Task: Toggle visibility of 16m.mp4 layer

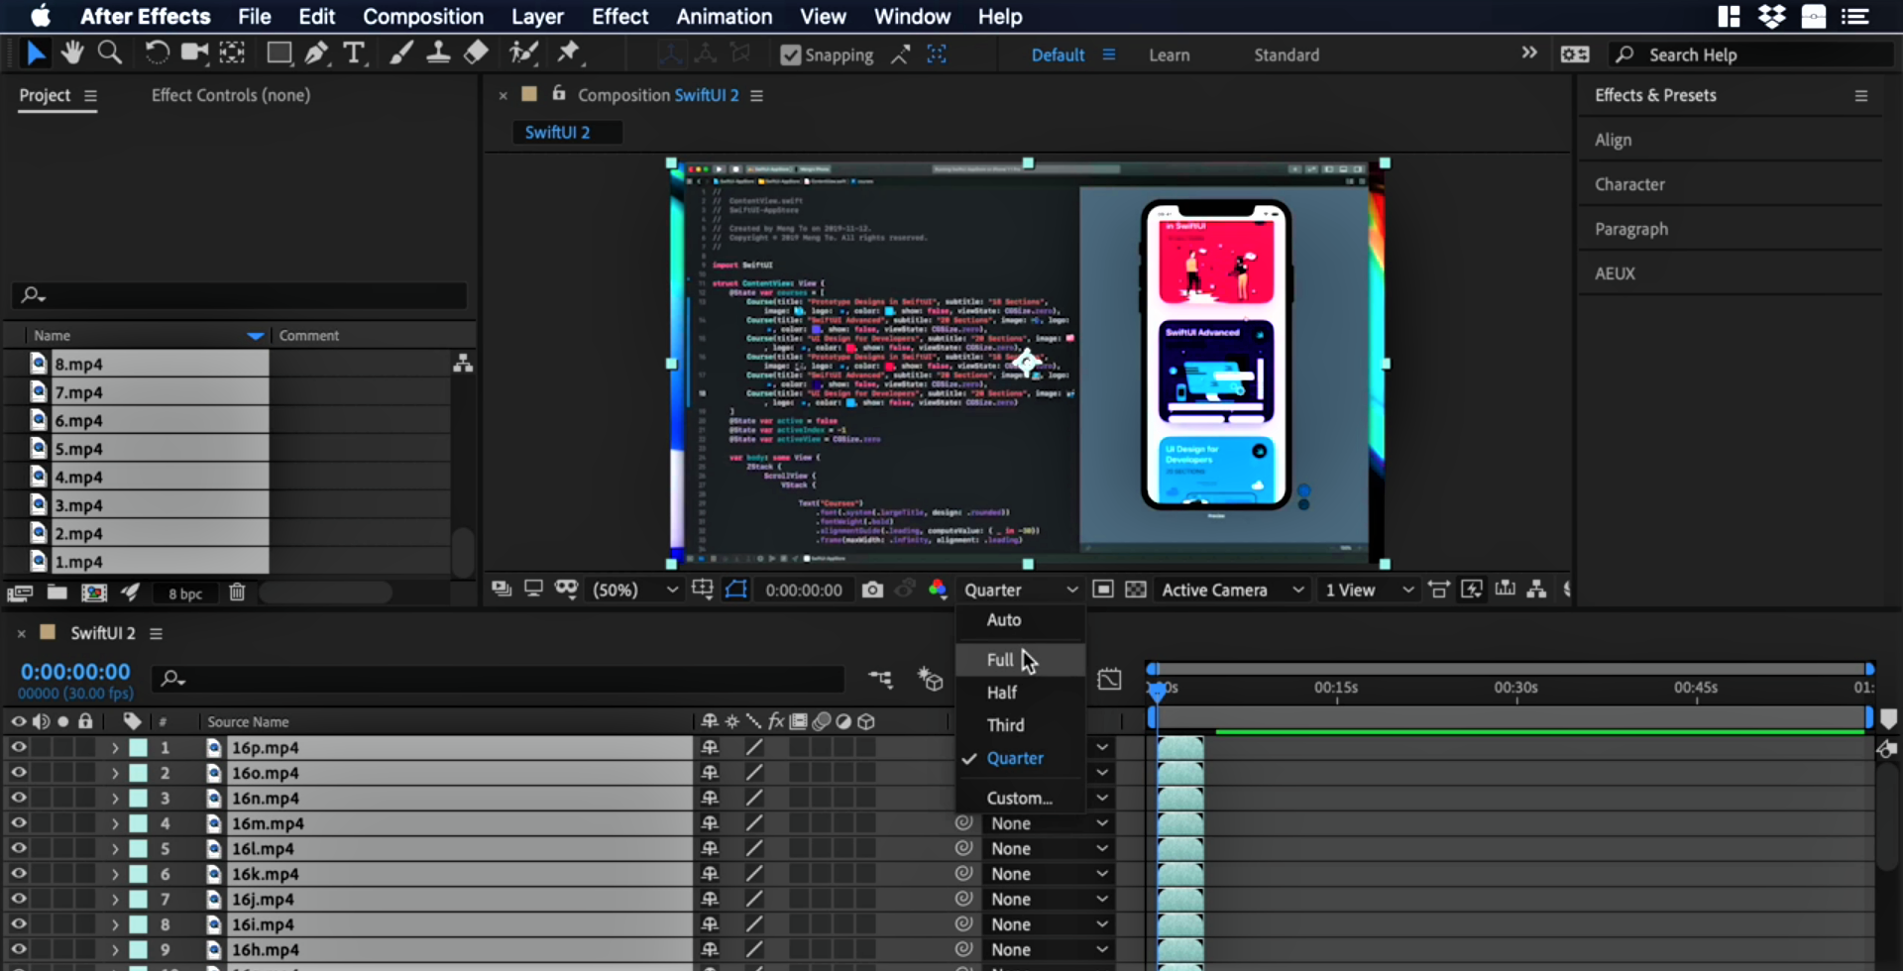Action: click(18, 823)
